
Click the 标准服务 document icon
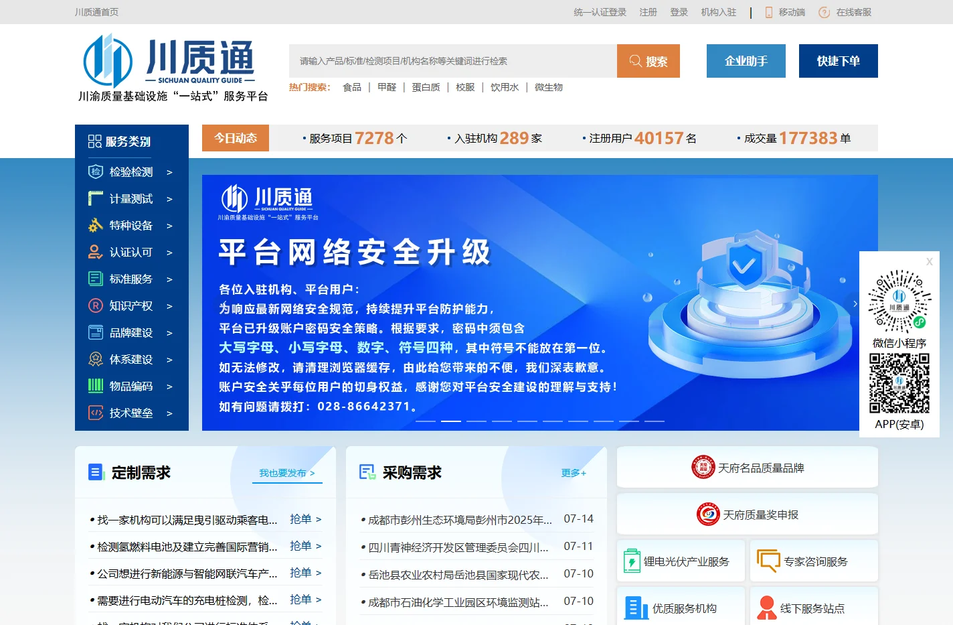(96, 279)
